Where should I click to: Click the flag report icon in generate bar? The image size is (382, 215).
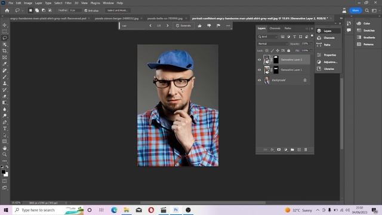[218, 26]
